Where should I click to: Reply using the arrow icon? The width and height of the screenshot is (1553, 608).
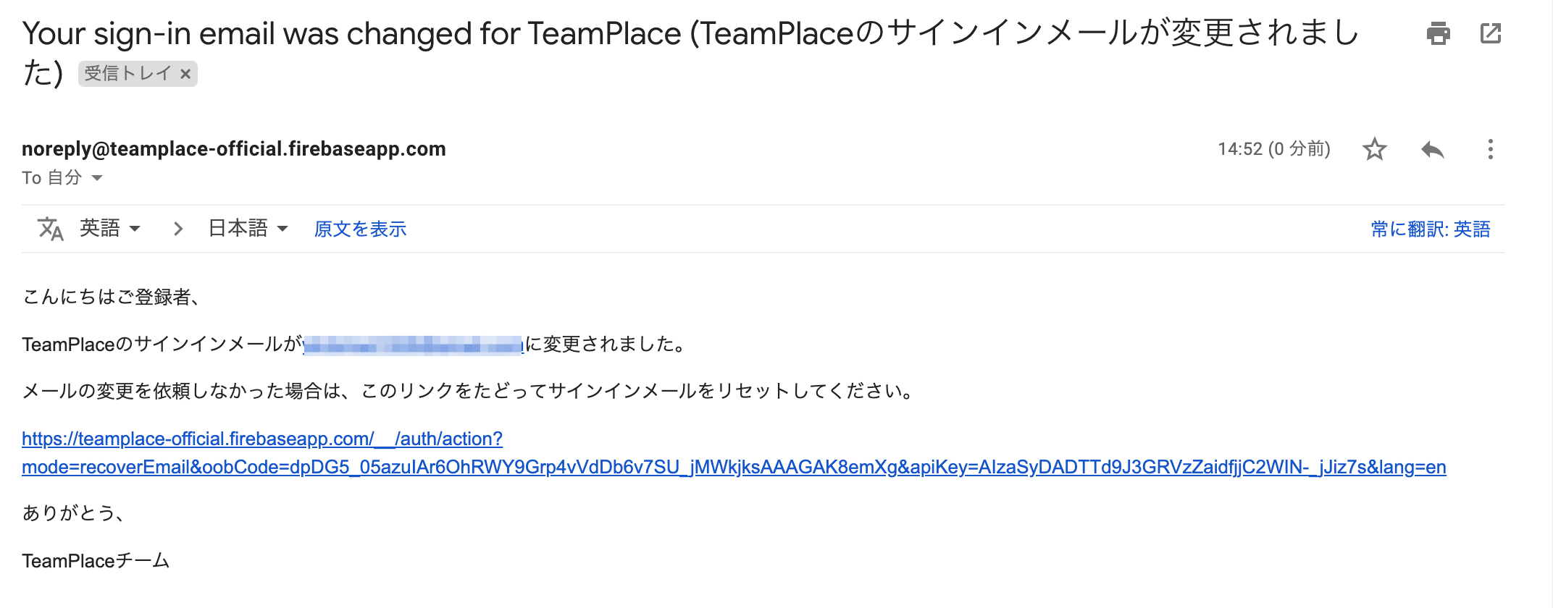click(x=1432, y=149)
